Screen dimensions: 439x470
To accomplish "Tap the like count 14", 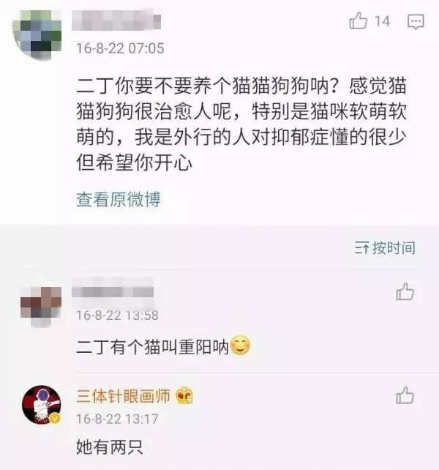I will pyautogui.click(x=383, y=21).
